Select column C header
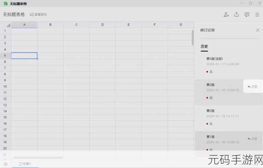The image size is (263, 168). tap(76, 25)
